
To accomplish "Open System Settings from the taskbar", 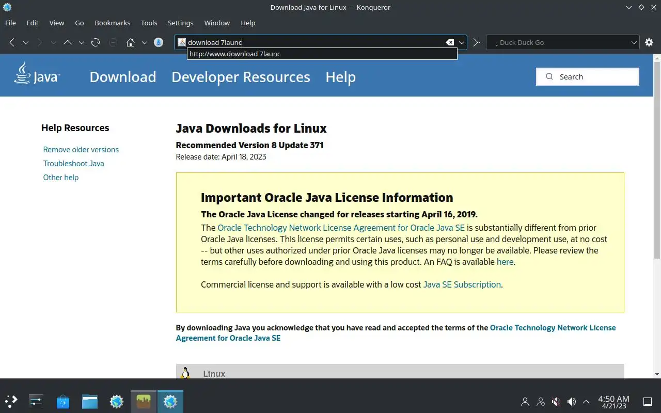I will tap(36, 401).
